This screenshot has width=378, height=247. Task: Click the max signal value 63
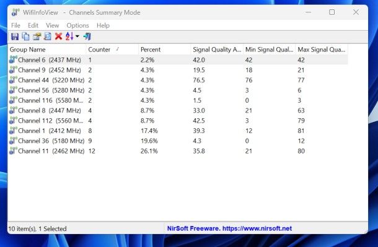301,110
